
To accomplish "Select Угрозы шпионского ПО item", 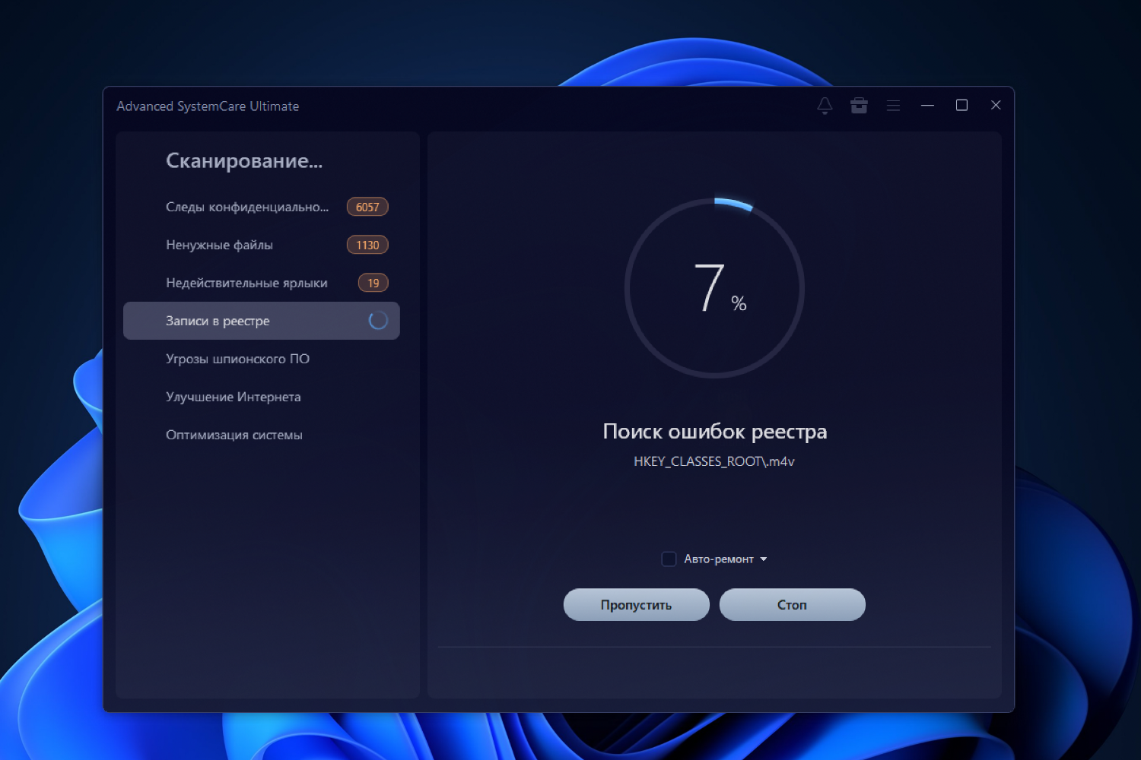I will coord(262,359).
